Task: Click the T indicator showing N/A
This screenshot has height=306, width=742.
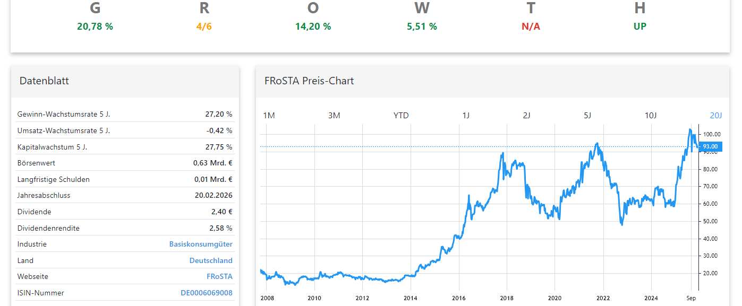Action: (531, 16)
